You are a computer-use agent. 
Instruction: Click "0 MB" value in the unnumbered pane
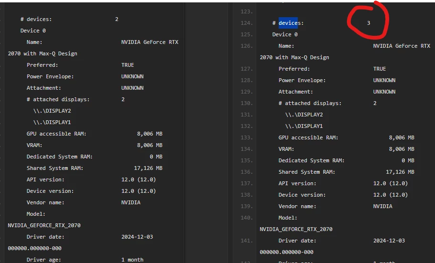click(156, 157)
